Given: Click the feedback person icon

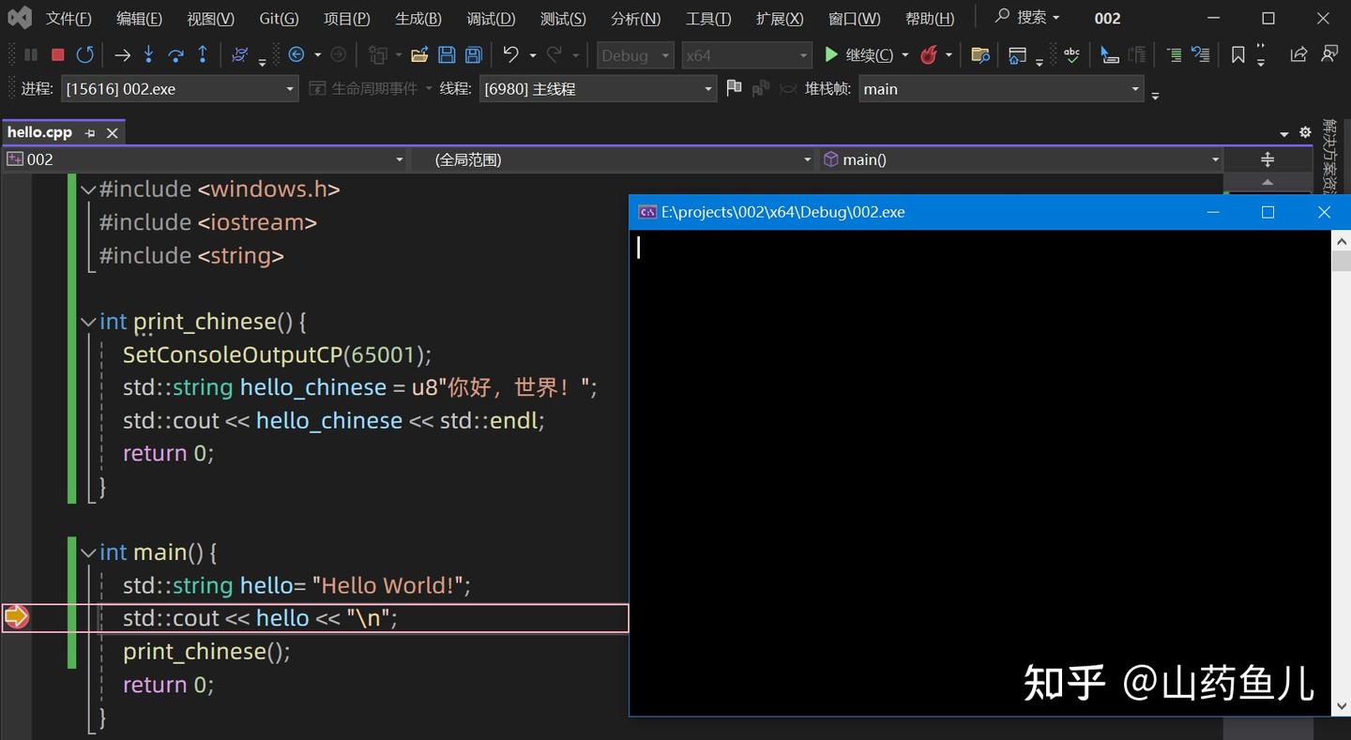Looking at the screenshot, I should pyautogui.click(x=1329, y=54).
